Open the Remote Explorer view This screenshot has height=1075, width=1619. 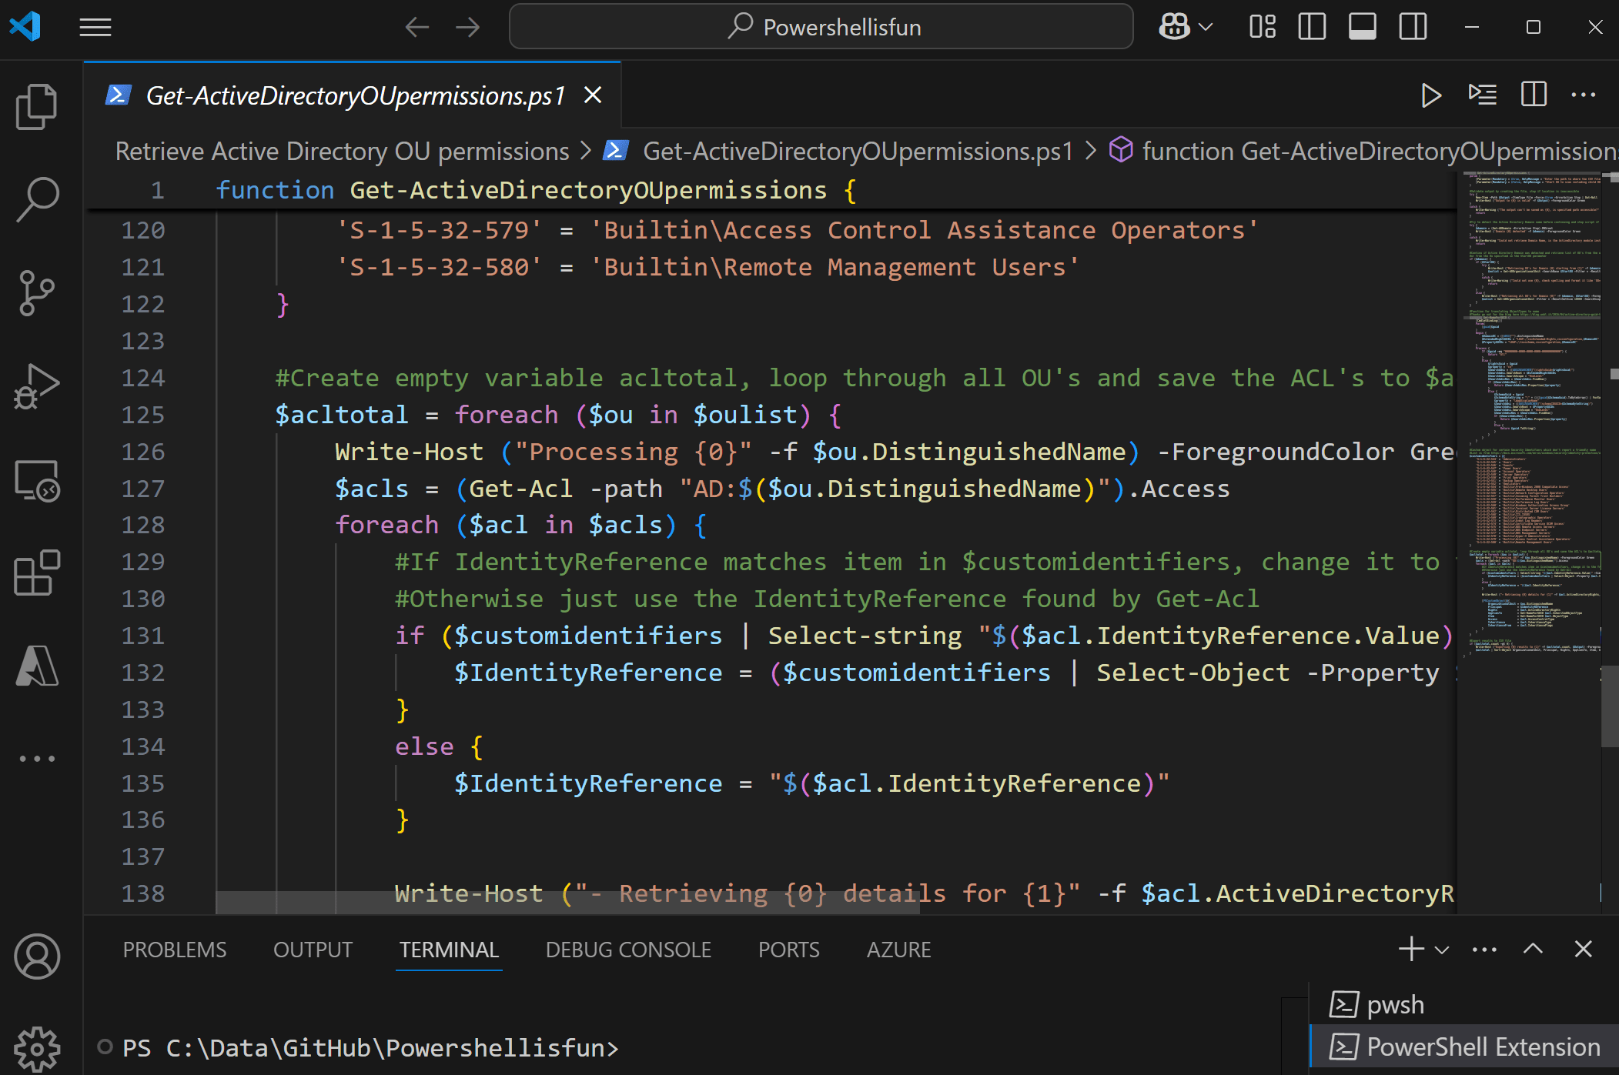click(36, 480)
